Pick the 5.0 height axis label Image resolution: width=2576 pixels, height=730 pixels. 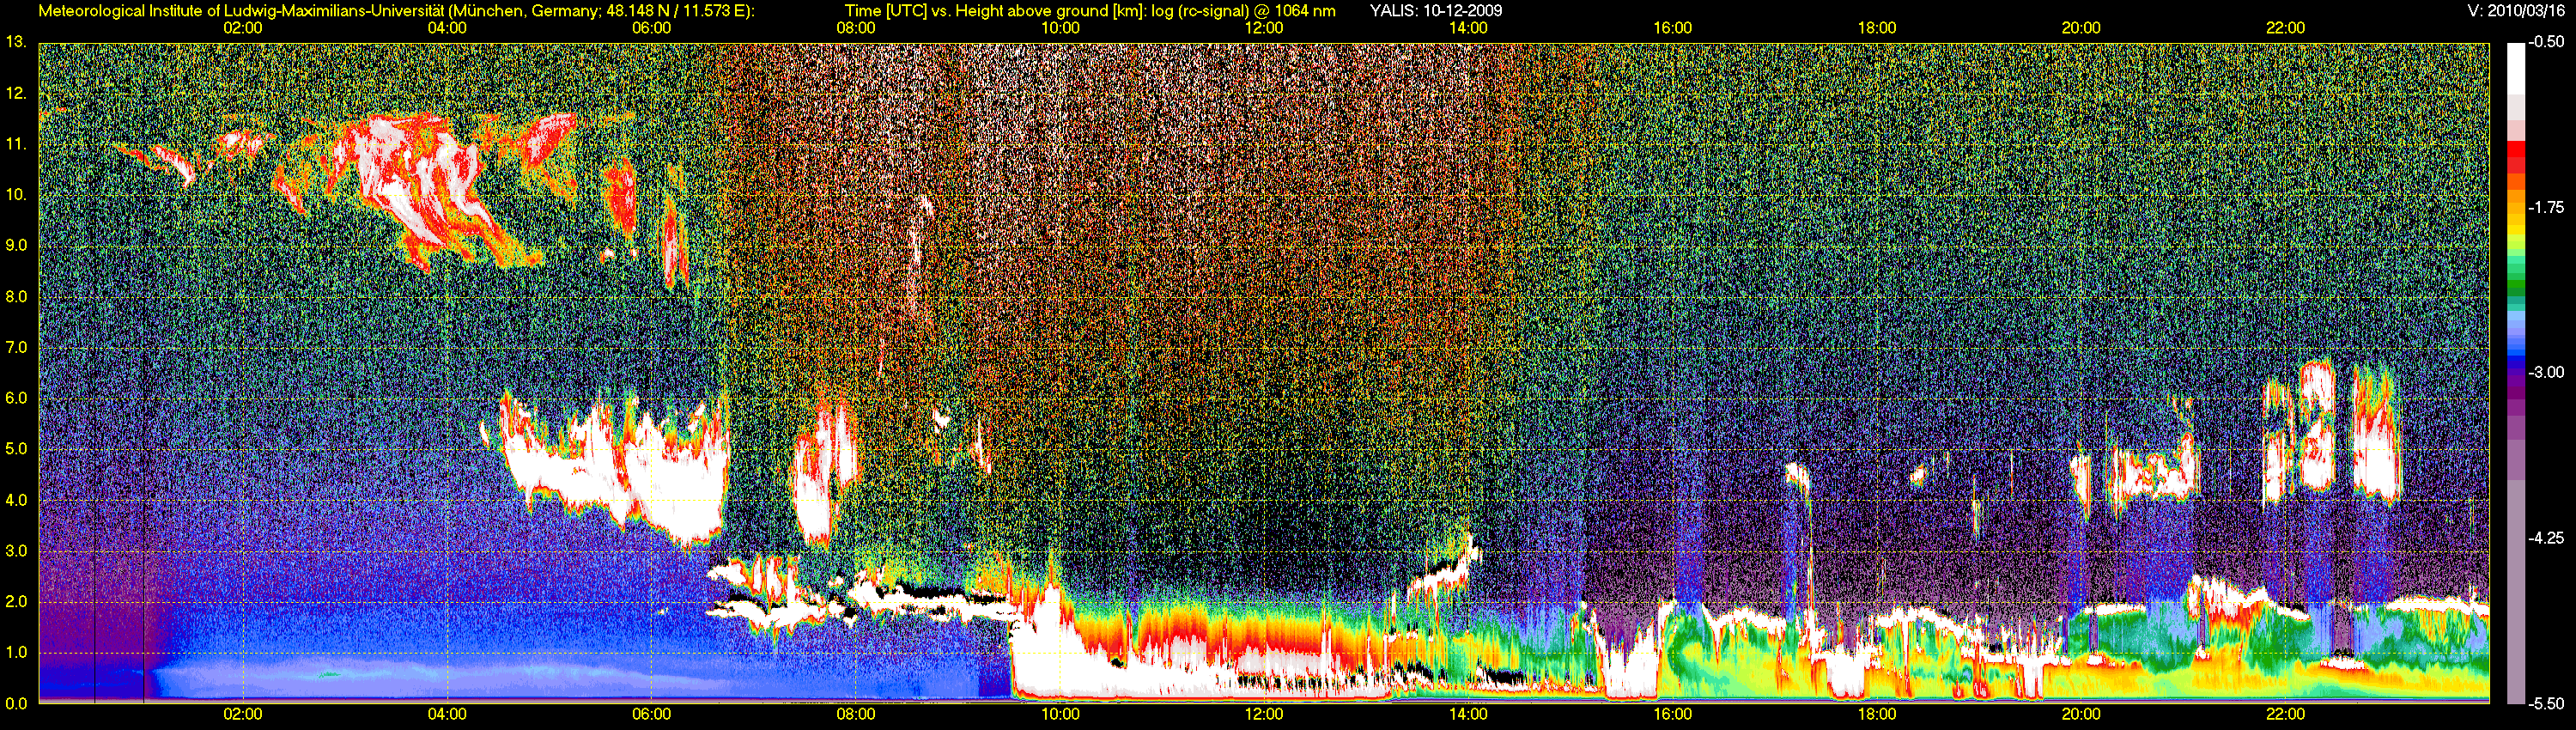pyautogui.click(x=15, y=449)
